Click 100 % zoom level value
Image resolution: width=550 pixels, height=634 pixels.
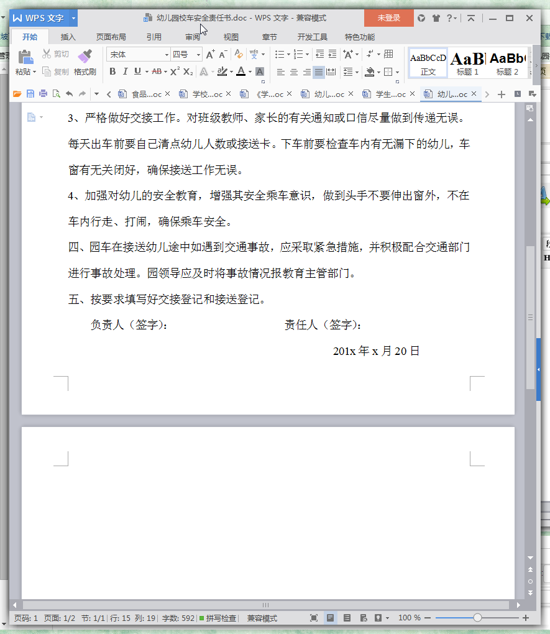pos(410,617)
